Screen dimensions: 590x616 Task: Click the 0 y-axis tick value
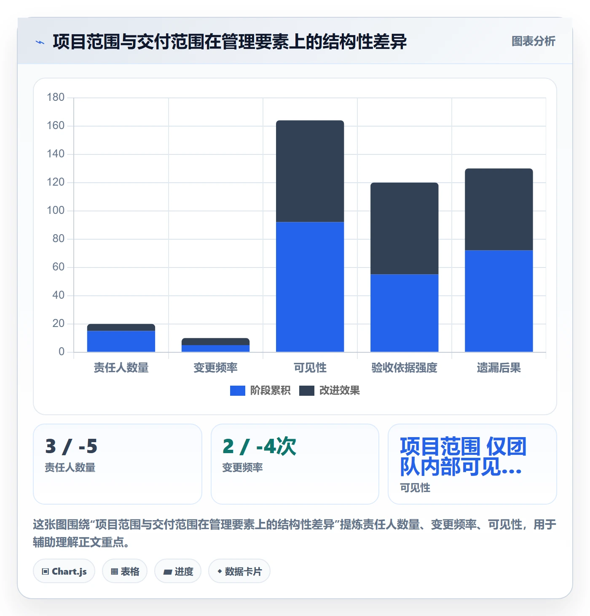click(62, 352)
